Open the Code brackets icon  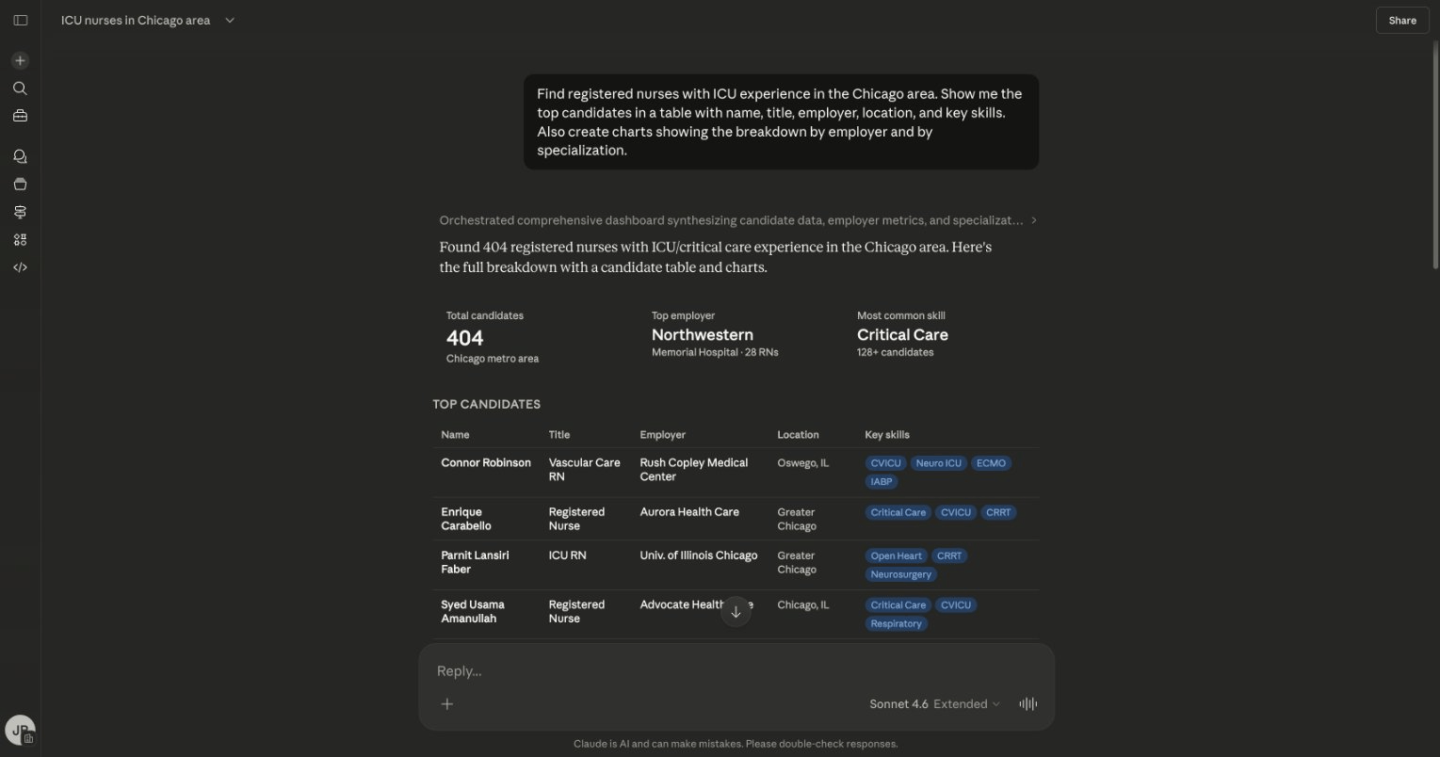(20, 267)
